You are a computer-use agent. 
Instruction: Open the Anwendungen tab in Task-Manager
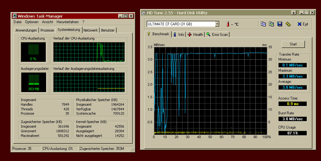pos(26,30)
